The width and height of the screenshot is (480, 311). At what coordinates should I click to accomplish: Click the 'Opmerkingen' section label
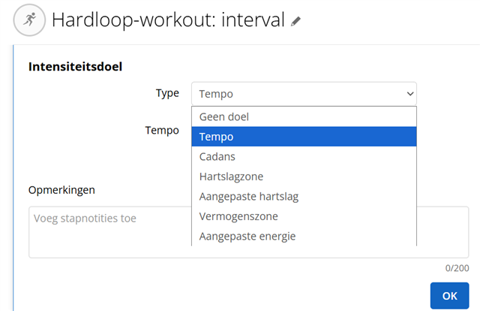pyautogui.click(x=61, y=190)
